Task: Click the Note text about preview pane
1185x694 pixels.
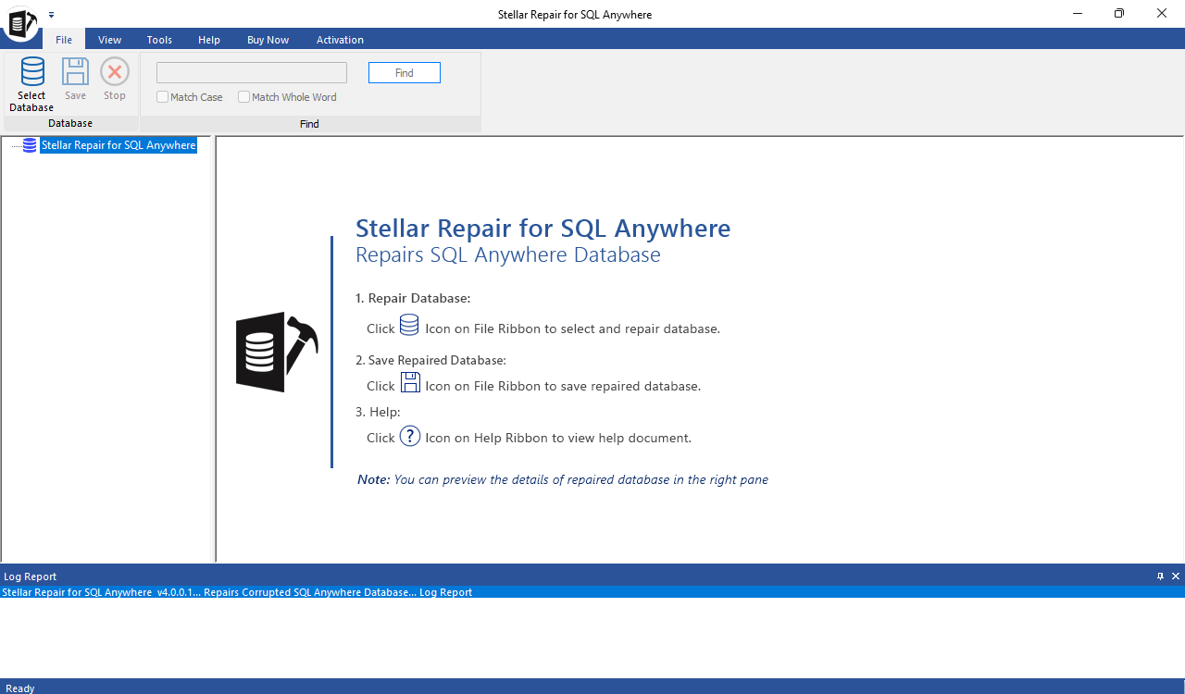Action: (563, 479)
